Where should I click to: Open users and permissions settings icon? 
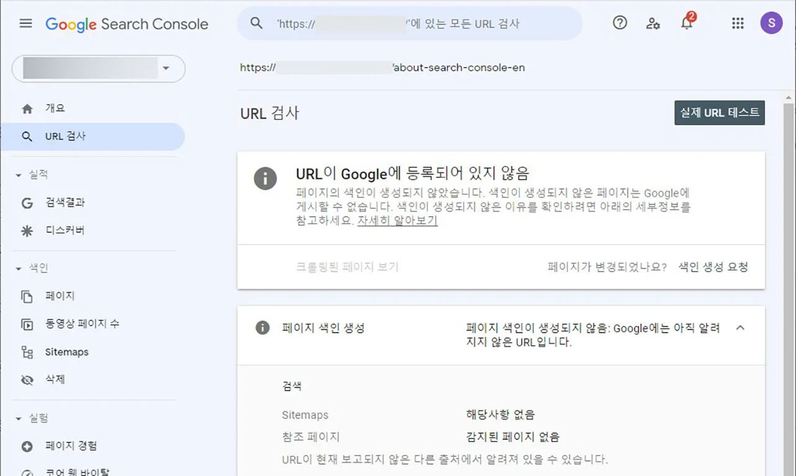[653, 24]
